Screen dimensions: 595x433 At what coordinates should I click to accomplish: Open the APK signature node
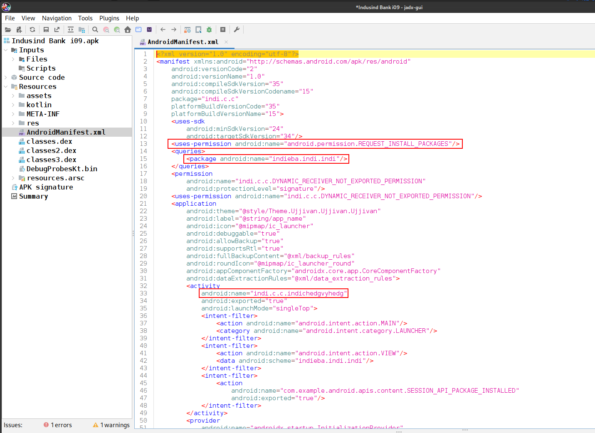(46, 187)
